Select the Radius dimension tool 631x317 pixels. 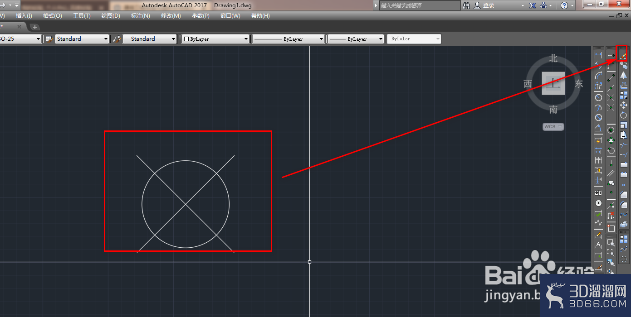[598, 97]
